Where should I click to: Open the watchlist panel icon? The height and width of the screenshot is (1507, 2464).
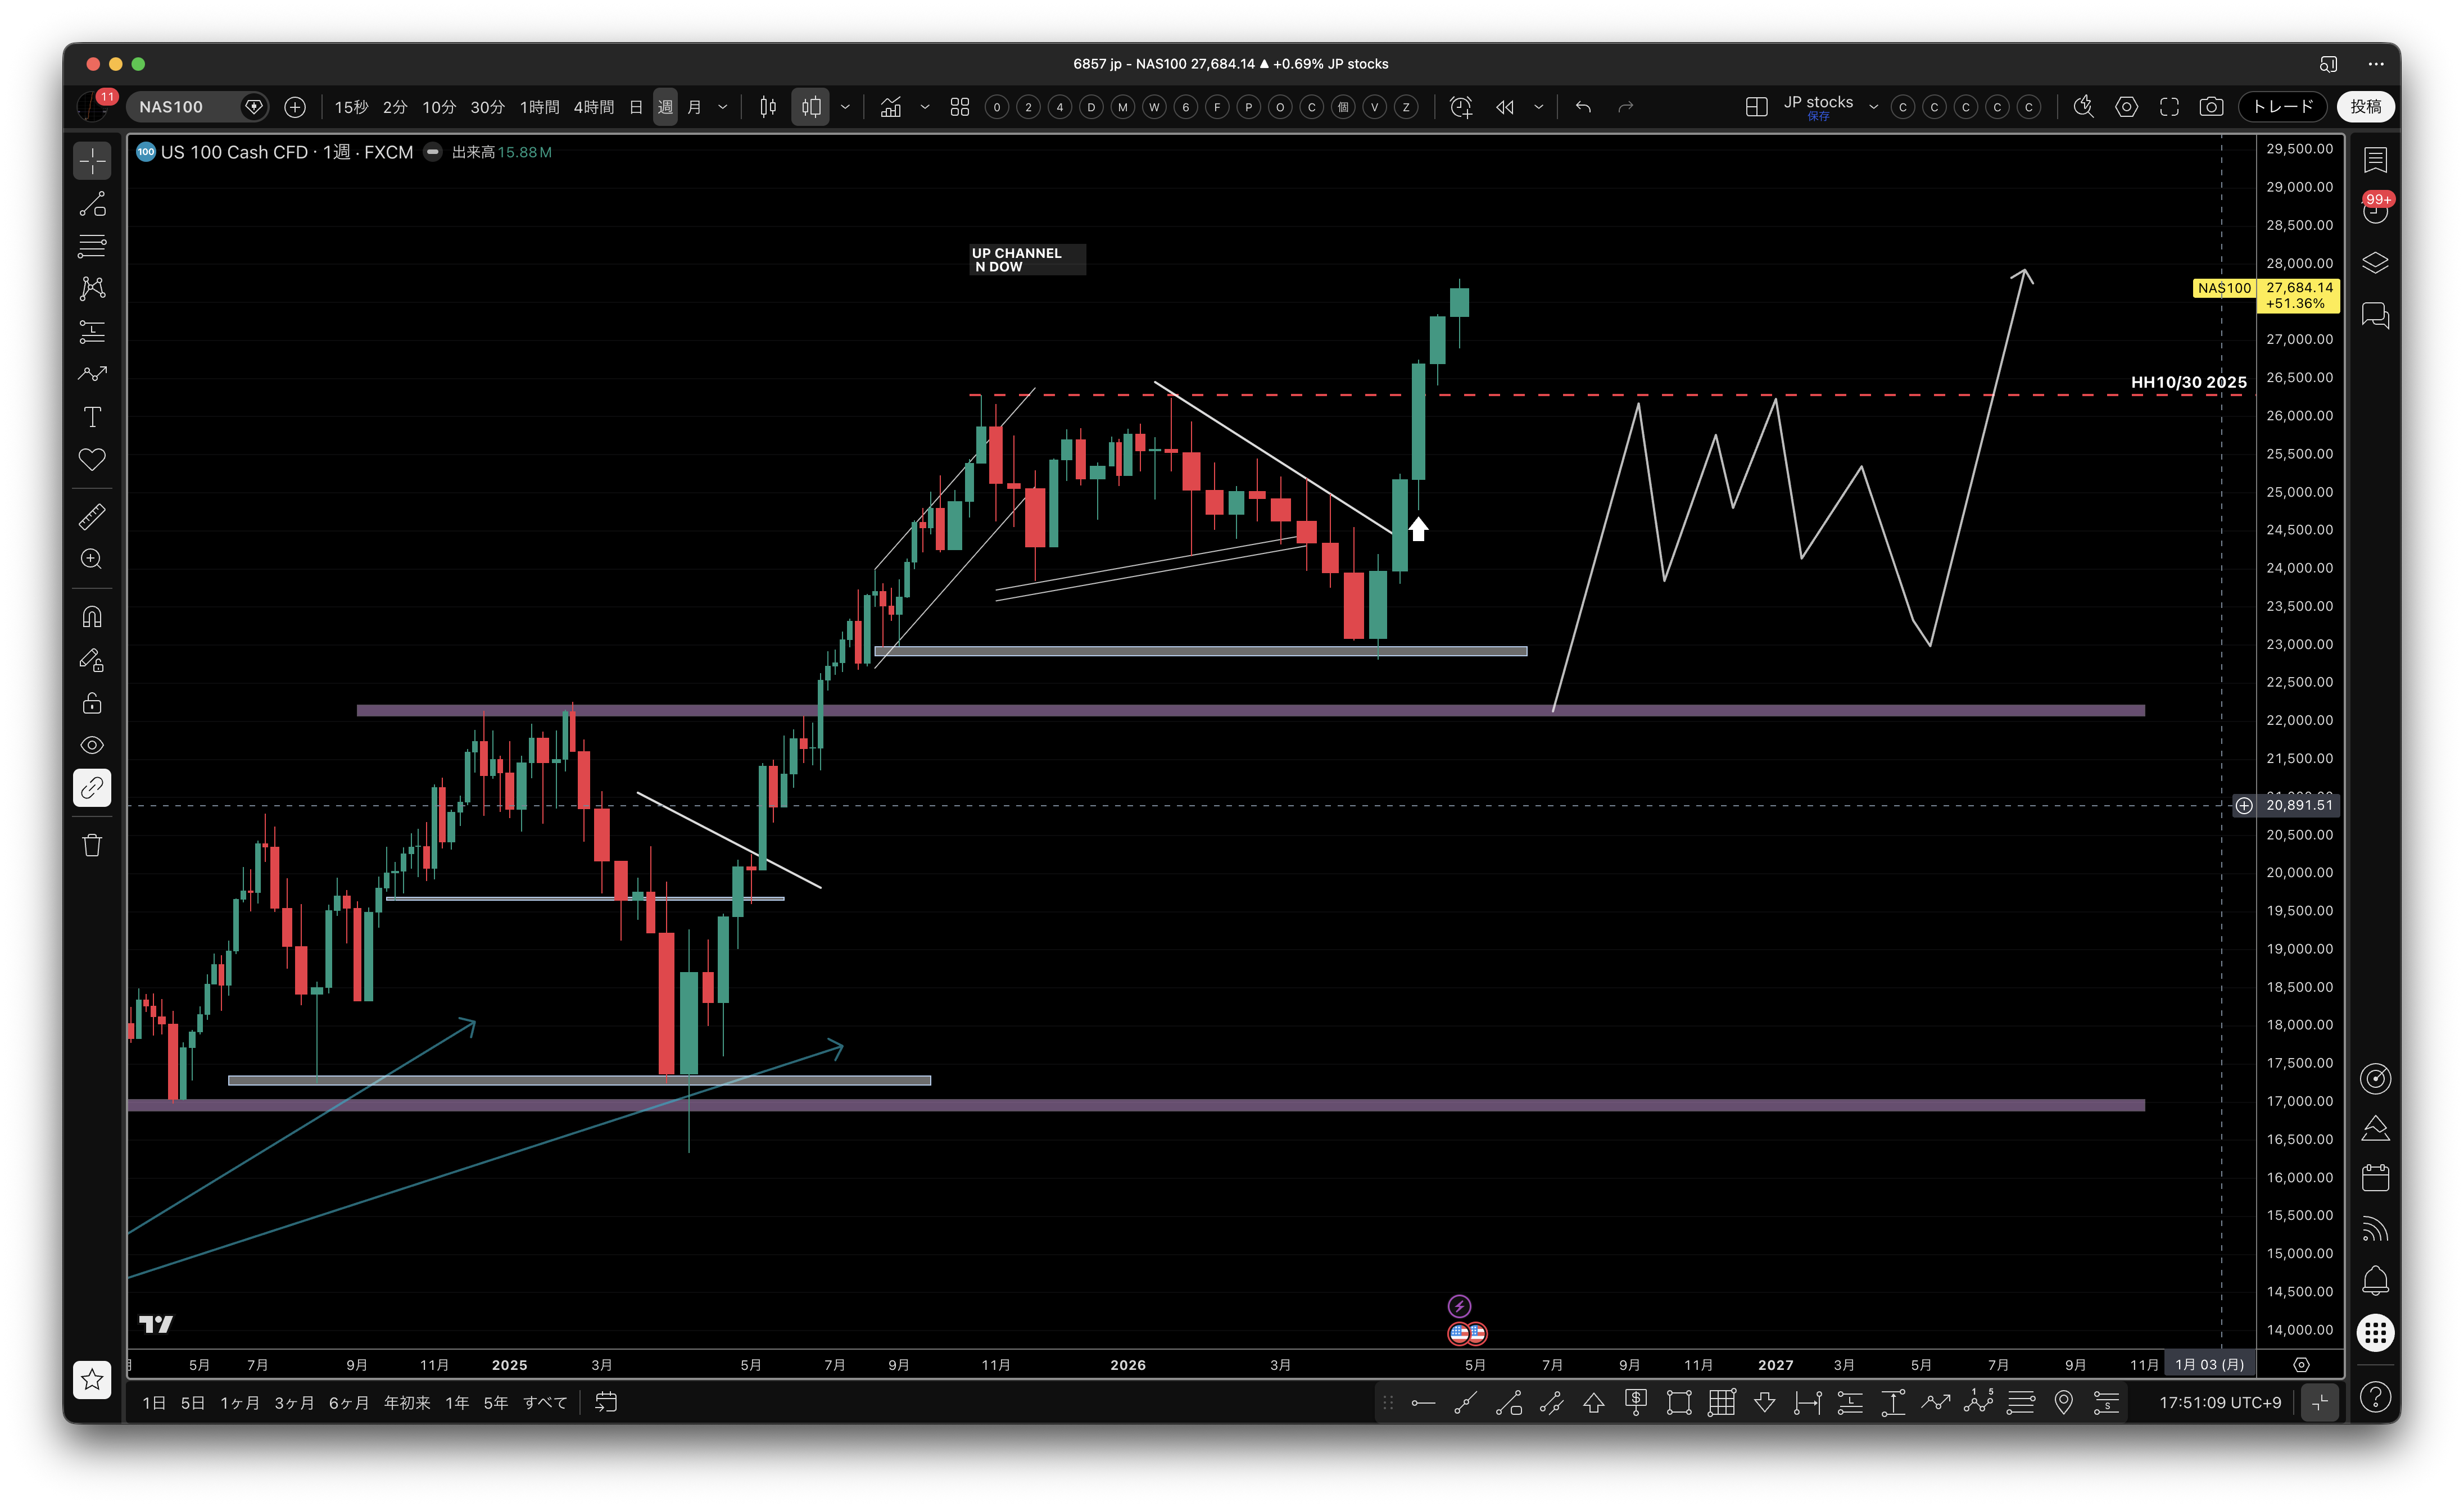click(2376, 160)
